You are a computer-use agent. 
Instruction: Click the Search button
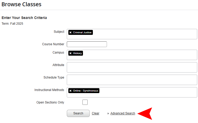pyautogui.click(x=78, y=113)
